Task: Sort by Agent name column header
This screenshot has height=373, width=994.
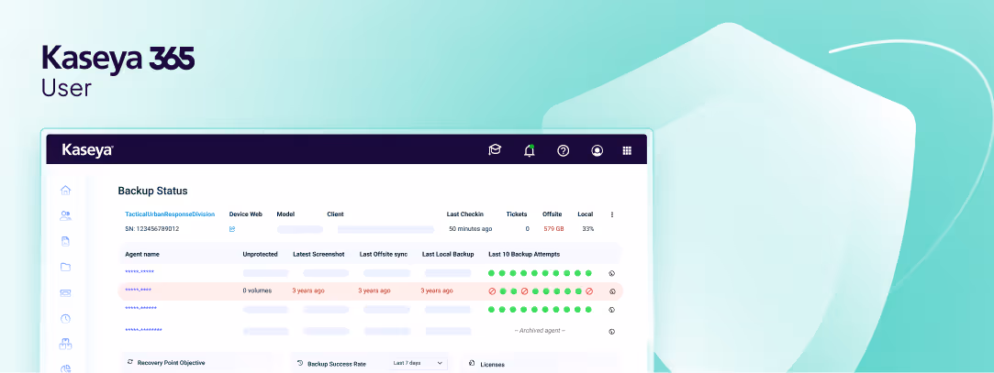Action: pyautogui.click(x=142, y=254)
